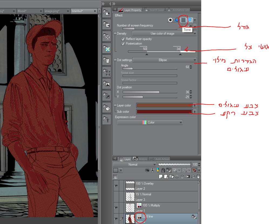Hide Layer 2 with eye icon
Image resolution: width=269 pixels, height=224 pixels.
point(116,186)
